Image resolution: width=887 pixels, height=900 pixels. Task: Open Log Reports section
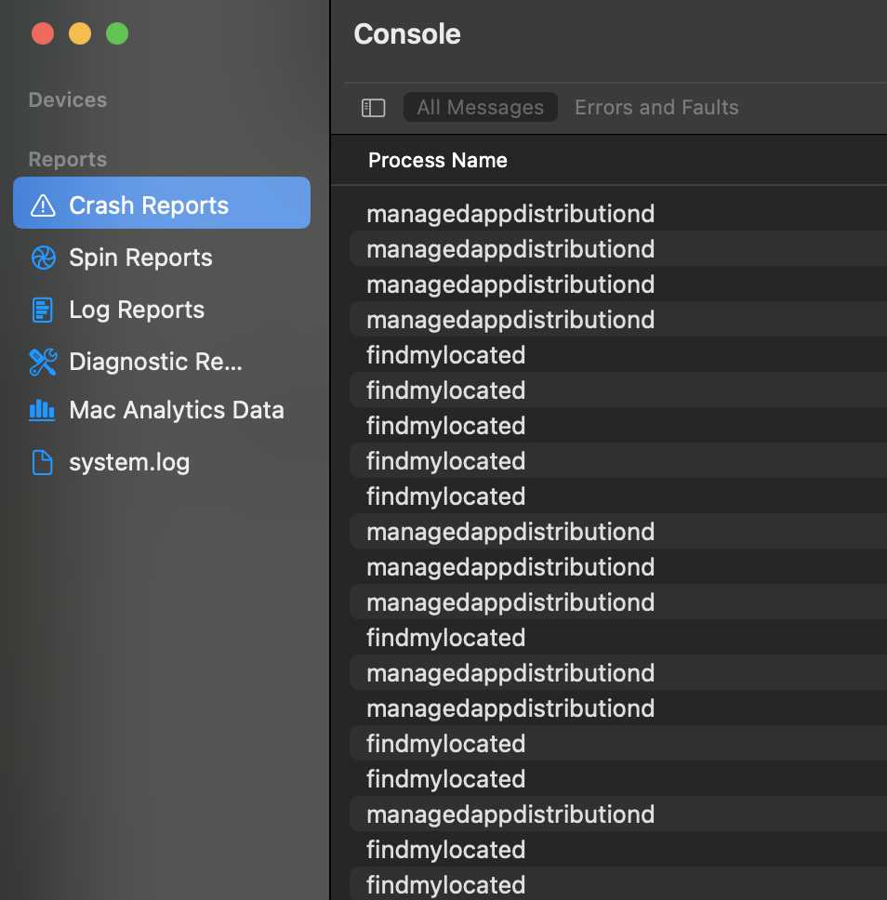click(x=137, y=310)
